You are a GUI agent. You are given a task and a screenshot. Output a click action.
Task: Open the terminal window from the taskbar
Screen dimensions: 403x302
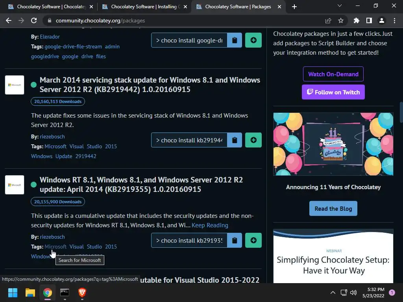(x=65, y=293)
